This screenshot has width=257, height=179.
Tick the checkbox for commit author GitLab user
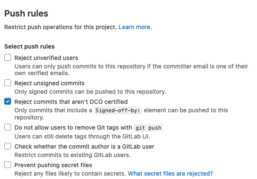[x=8, y=146]
